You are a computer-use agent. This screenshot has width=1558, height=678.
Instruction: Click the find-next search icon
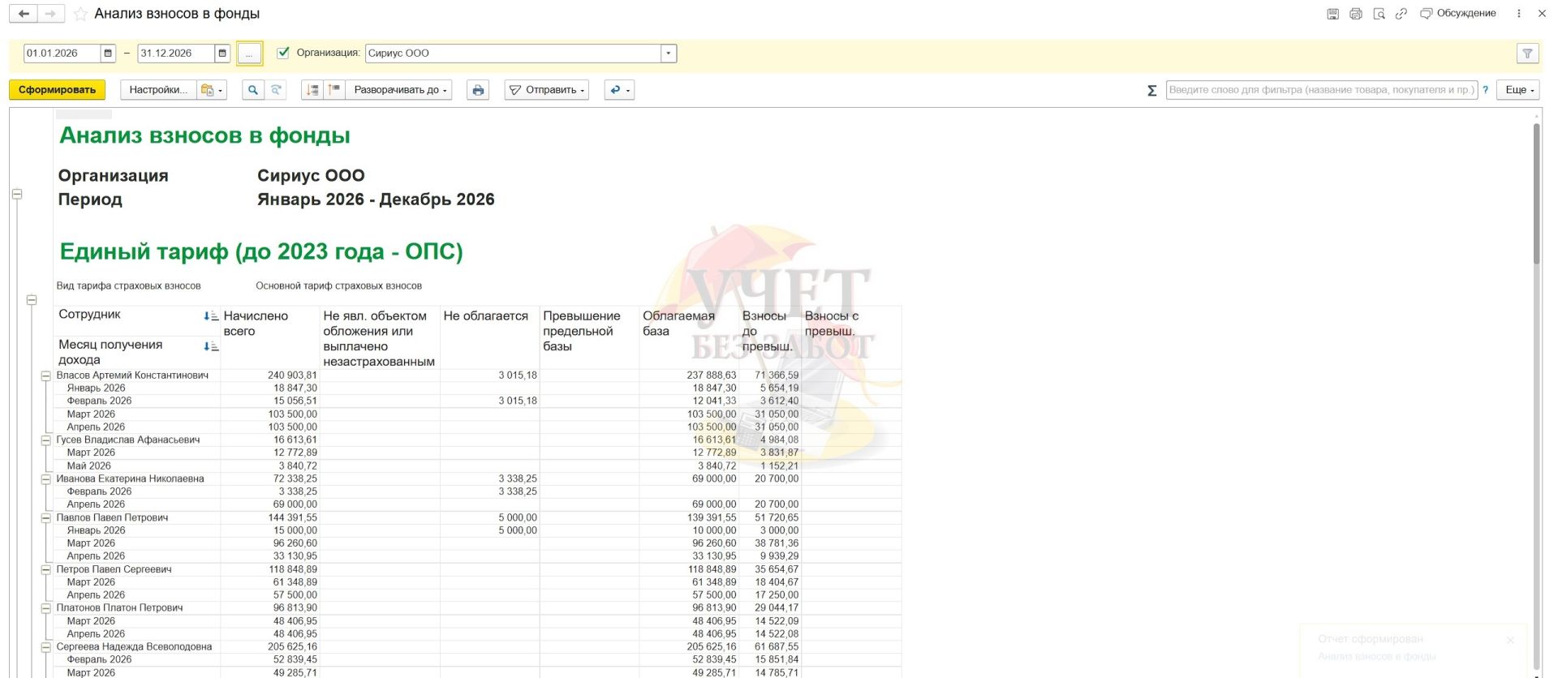click(x=276, y=90)
